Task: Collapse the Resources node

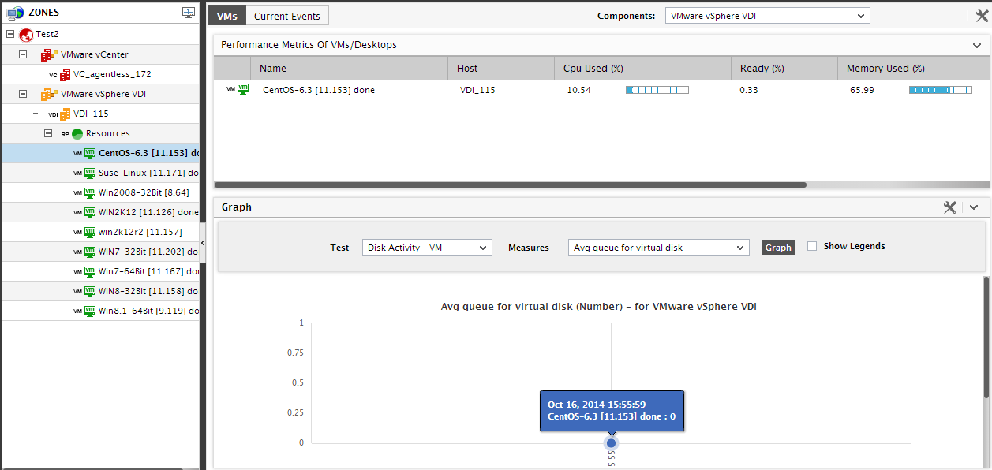Action: pyautogui.click(x=48, y=133)
